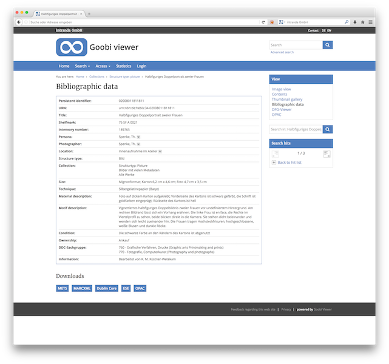The width and height of the screenshot is (389, 364).
Task: Click the 'Alle Werke' collection entry
Action: point(126,175)
